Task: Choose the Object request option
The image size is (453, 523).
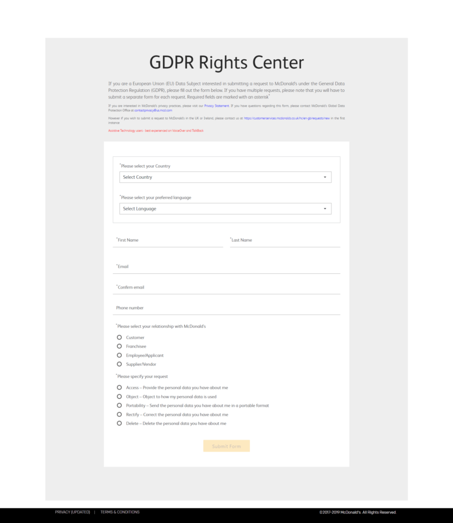Action: 120,396
